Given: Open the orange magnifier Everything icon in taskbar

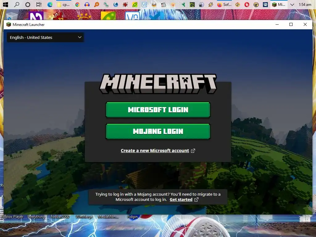Looking at the screenshot, I should pyautogui.click(x=97, y=4).
